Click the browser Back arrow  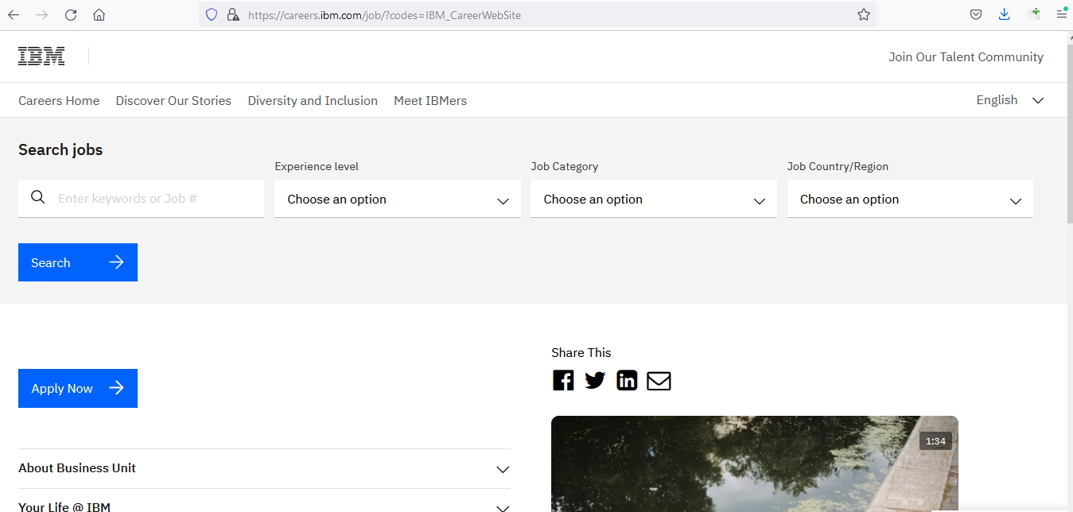click(14, 14)
